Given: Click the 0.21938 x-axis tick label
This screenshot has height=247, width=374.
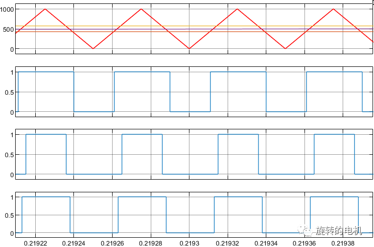Looking at the screenshot, I should pos(343,243).
